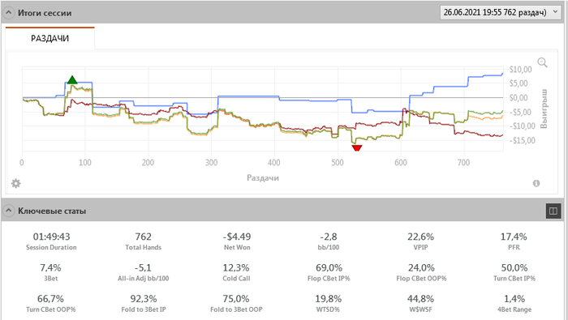Viewport: 568px width, 320px height.
Task: Click the WTSD% stat value
Action: [328, 299]
